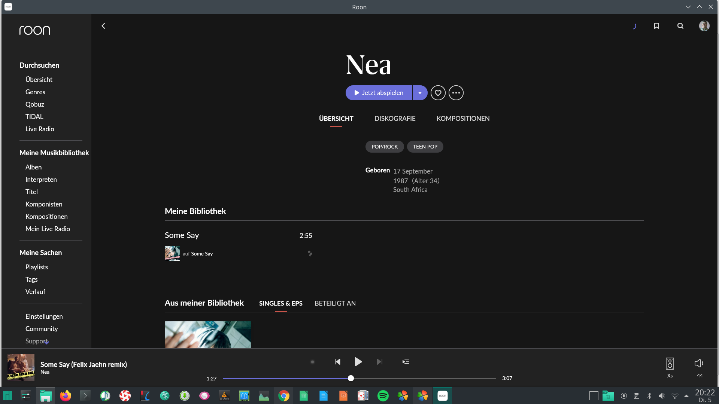Viewport: 719px width, 404px height.
Task: Open Mein Live Radio in the sidebar
Action: point(48,229)
